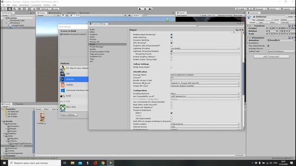Image resolution: width=296 pixels, height=166 pixels.
Task: Toggle the Pivot handle position button
Action: [44, 9]
